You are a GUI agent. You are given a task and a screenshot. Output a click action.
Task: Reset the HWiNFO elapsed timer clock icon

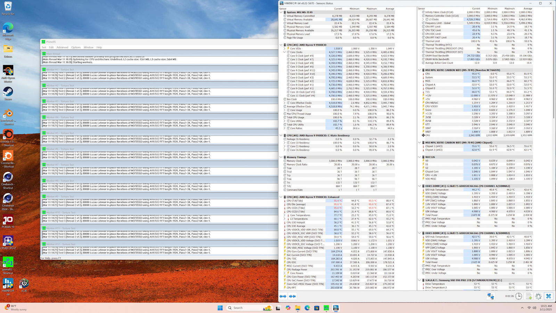click(518, 296)
